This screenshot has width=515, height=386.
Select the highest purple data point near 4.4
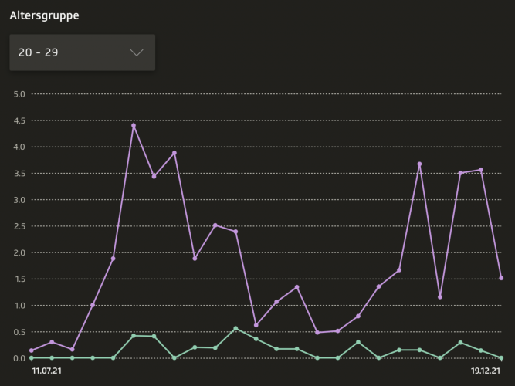point(134,125)
